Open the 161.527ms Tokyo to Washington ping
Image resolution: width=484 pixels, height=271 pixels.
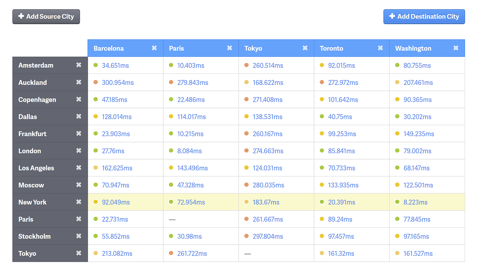(418, 254)
